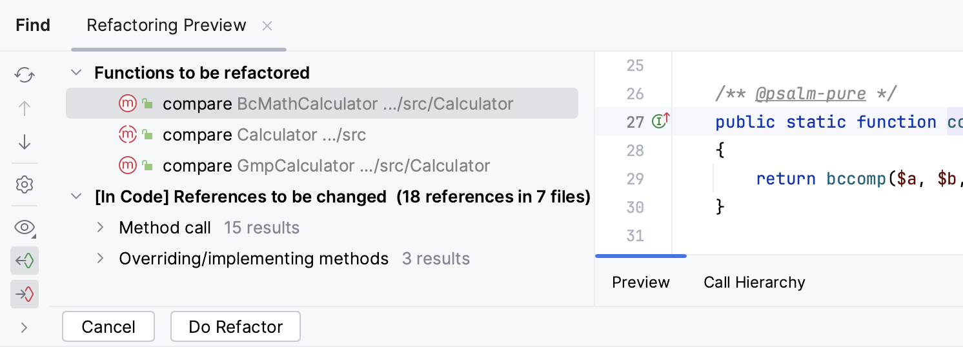Go to next occurrence down arrow
The image size is (963, 347).
pos(25,142)
